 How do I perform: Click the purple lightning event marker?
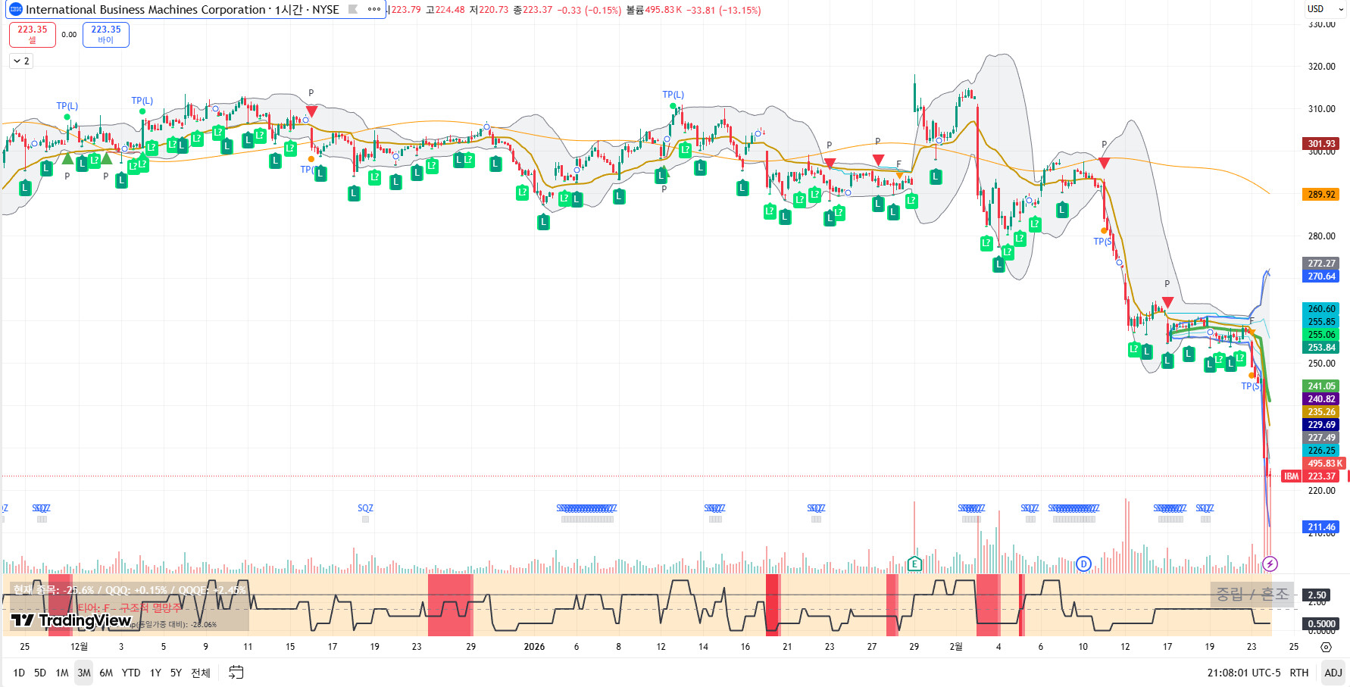(1270, 564)
